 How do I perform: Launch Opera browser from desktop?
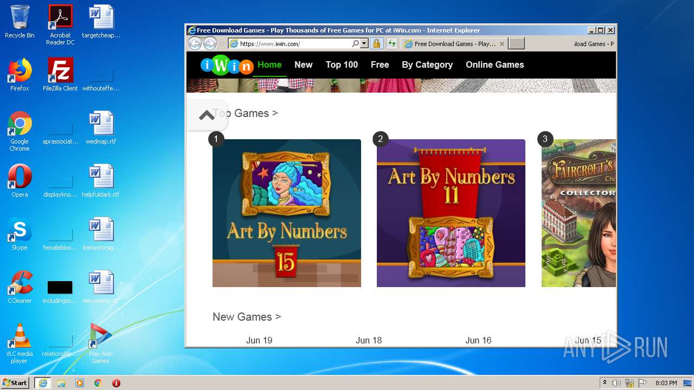20,181
